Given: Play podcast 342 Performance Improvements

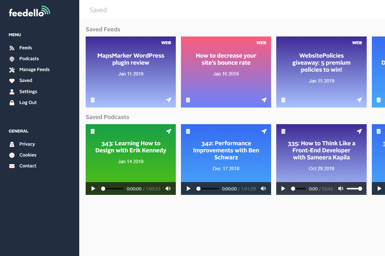Looking at the screenshot, I should tap(189, 188).
